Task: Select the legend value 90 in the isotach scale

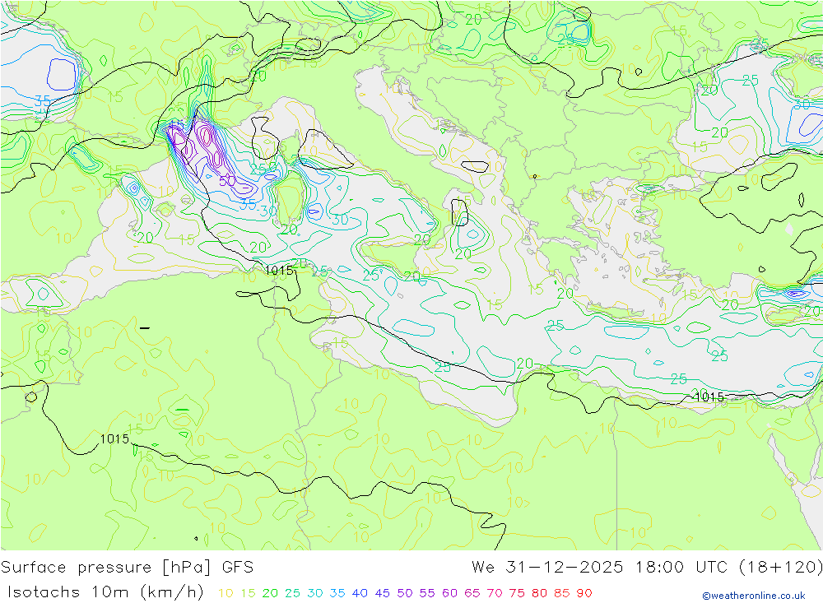Action: 584,593
